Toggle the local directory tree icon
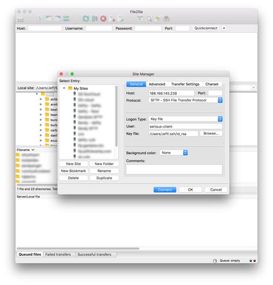 click(x=49, y=19)
